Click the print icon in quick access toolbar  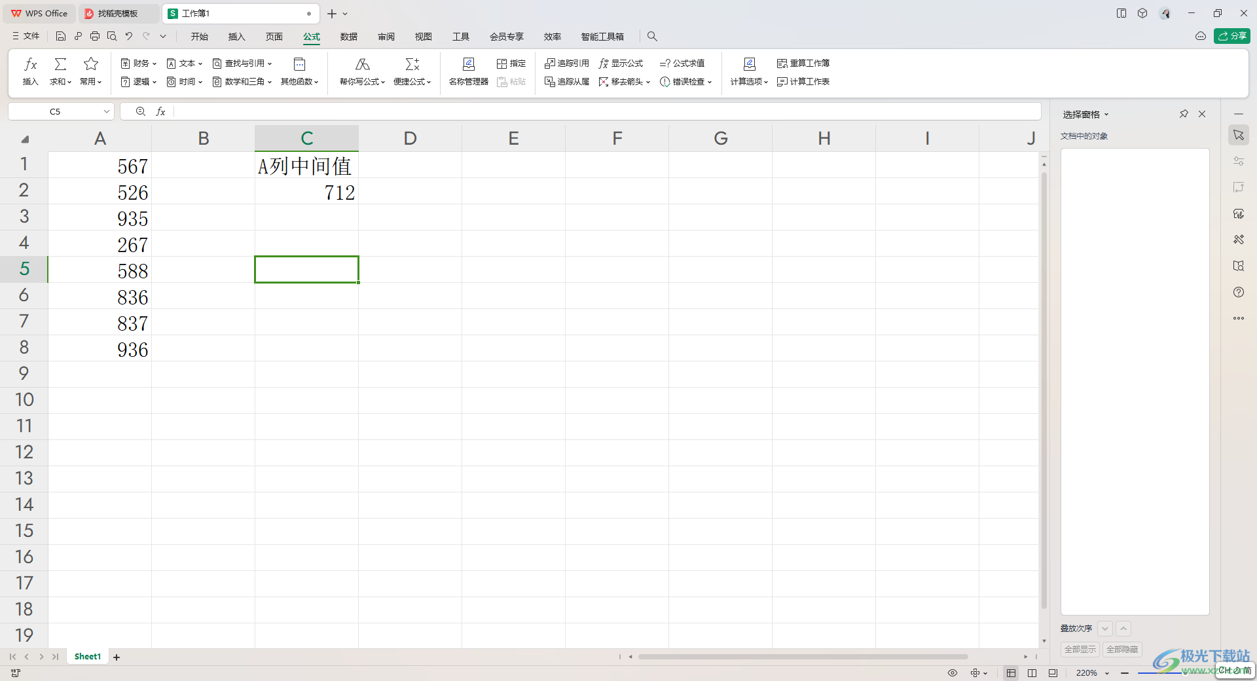[95, 37]
